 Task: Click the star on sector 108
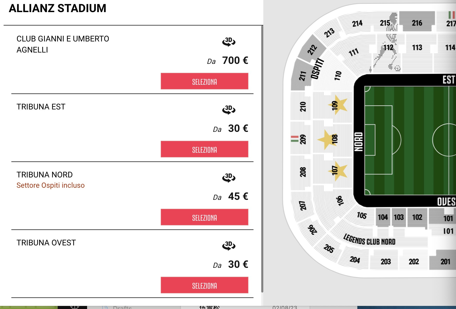[327, 139]
